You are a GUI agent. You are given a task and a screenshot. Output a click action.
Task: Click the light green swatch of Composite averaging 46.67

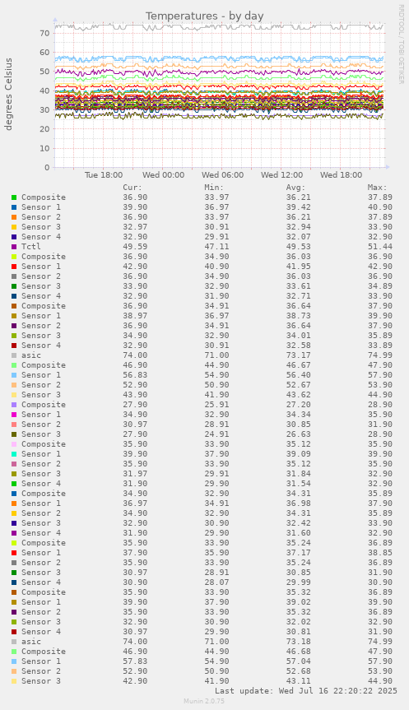click(14, 365)
